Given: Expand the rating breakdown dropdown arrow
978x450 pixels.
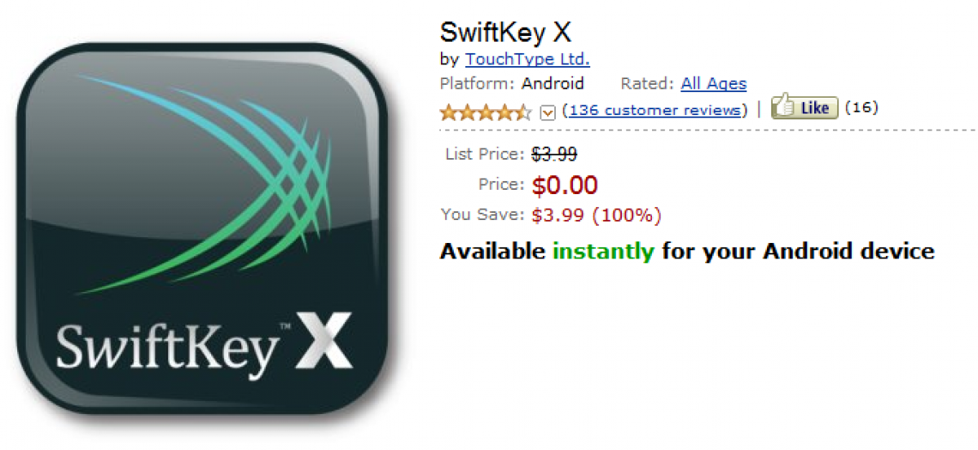Looking at the screenshot, I should [548, 112].
